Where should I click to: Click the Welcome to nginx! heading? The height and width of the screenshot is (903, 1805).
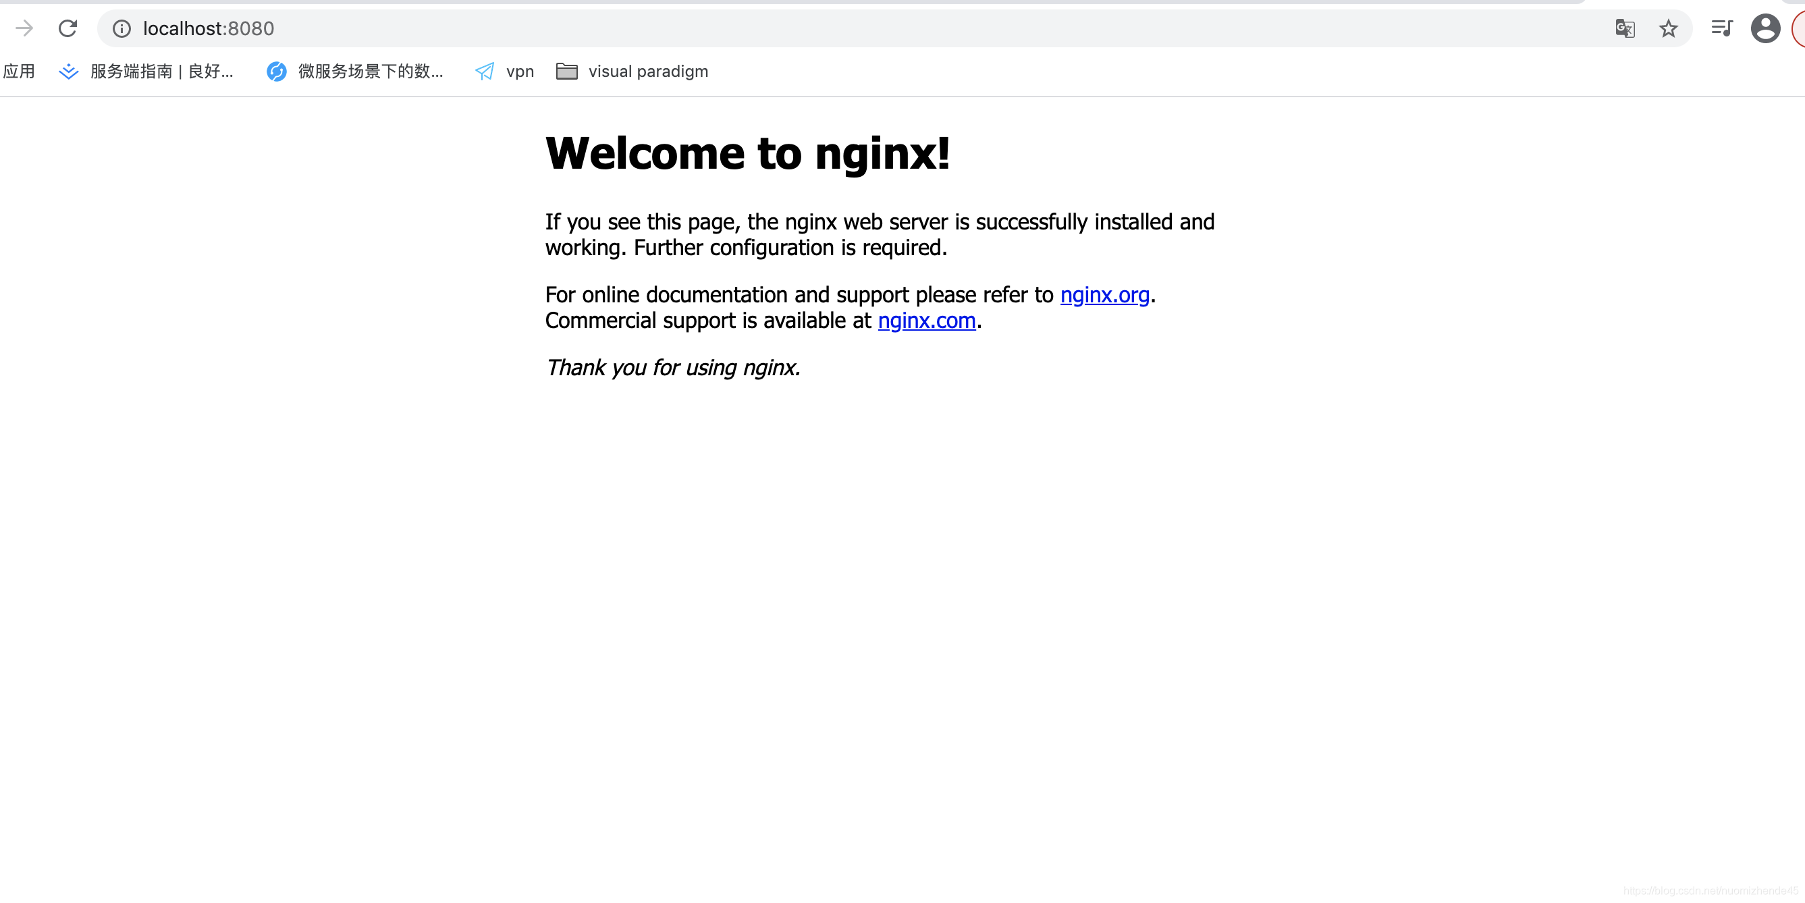click(x=748, y=153)
